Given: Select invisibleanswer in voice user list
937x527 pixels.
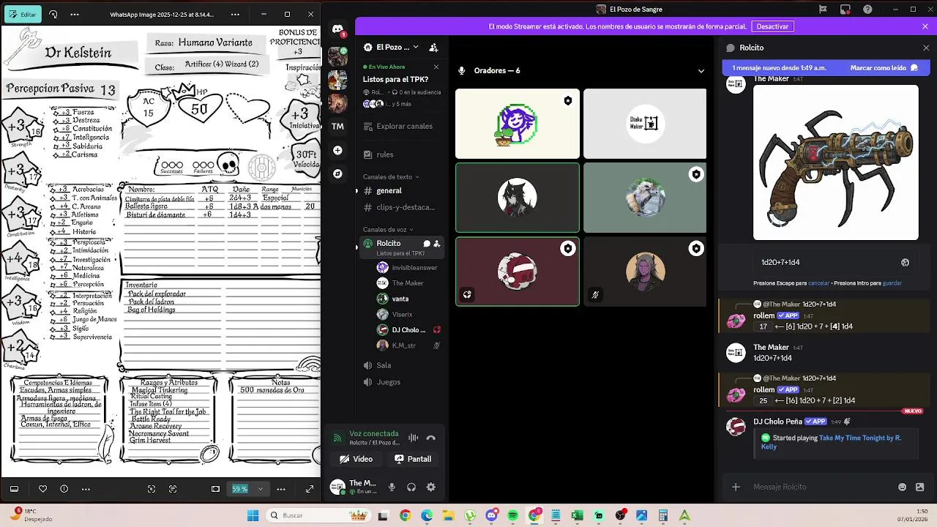Looking at the screenshot, I should coord(408,268).
